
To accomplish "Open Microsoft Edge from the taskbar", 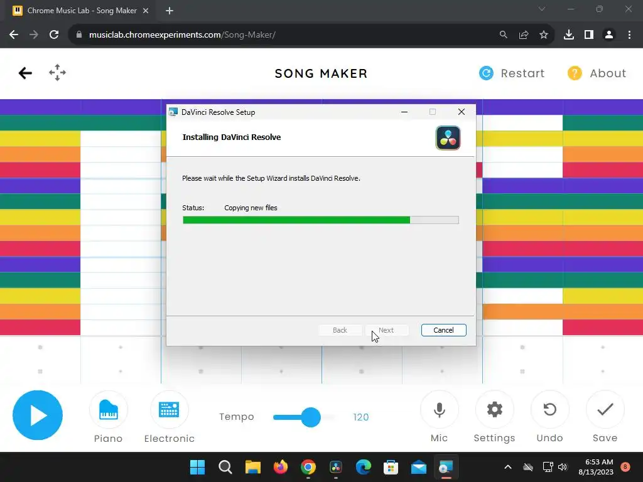I will click(x=364, y=467).
